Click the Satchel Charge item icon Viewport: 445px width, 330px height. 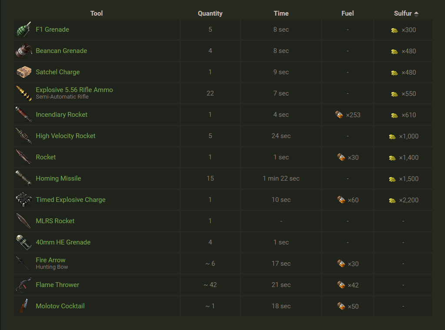tap(23, 72)
